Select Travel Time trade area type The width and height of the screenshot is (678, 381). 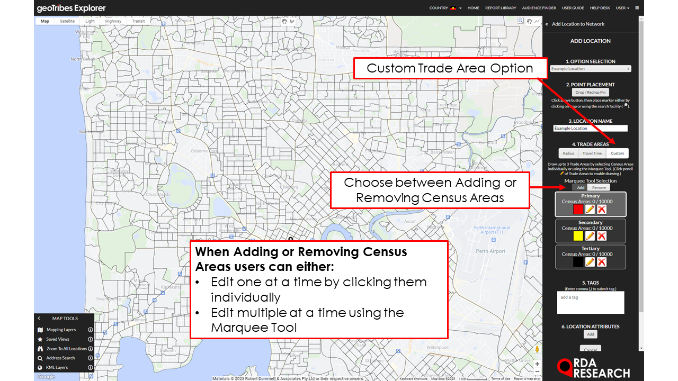[x=592, y=153]
